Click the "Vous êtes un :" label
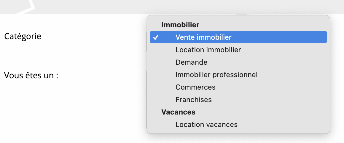 [31, 75]
